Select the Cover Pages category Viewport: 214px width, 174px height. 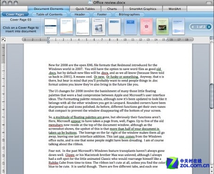tap(15, 14)
